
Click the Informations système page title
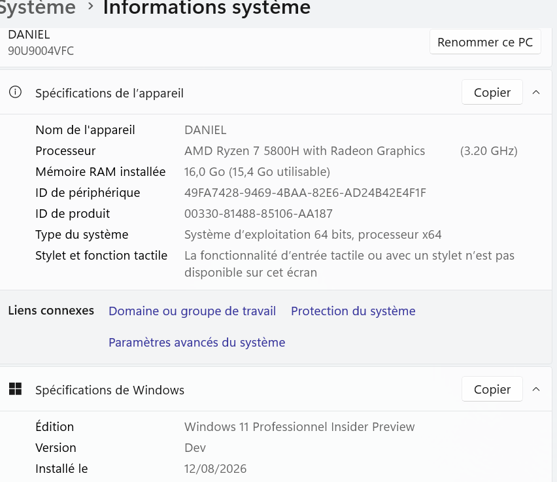click(x=207, y=7)
